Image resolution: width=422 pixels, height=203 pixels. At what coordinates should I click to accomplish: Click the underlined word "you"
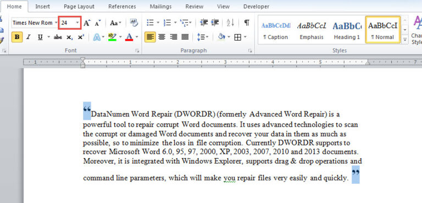(x=230, y=178)
